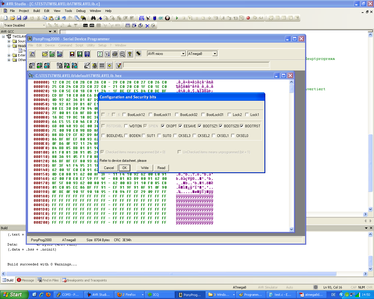Uncheck the CKOPT fuse checkbox
This screenshot has width=374, height=299.
pos(163,126)
